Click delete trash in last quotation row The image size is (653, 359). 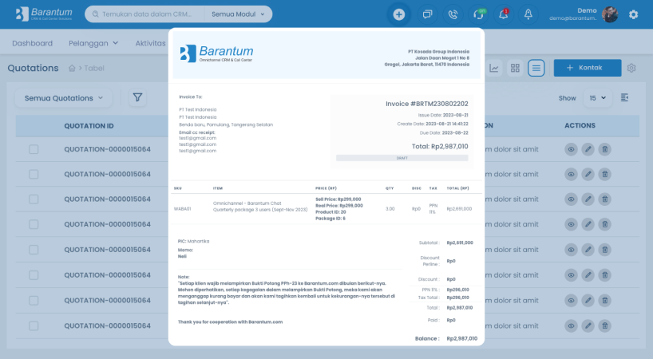point(604,325)
